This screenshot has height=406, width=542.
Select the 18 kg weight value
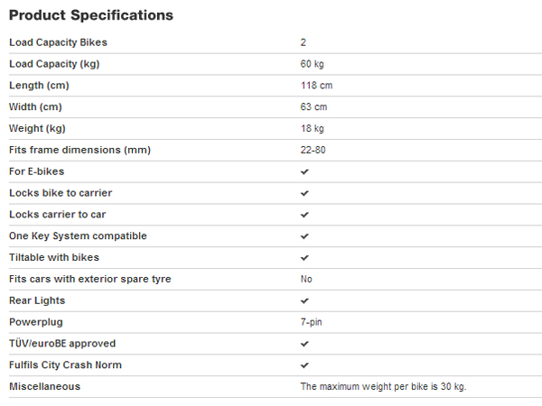(x=313, y=128)
